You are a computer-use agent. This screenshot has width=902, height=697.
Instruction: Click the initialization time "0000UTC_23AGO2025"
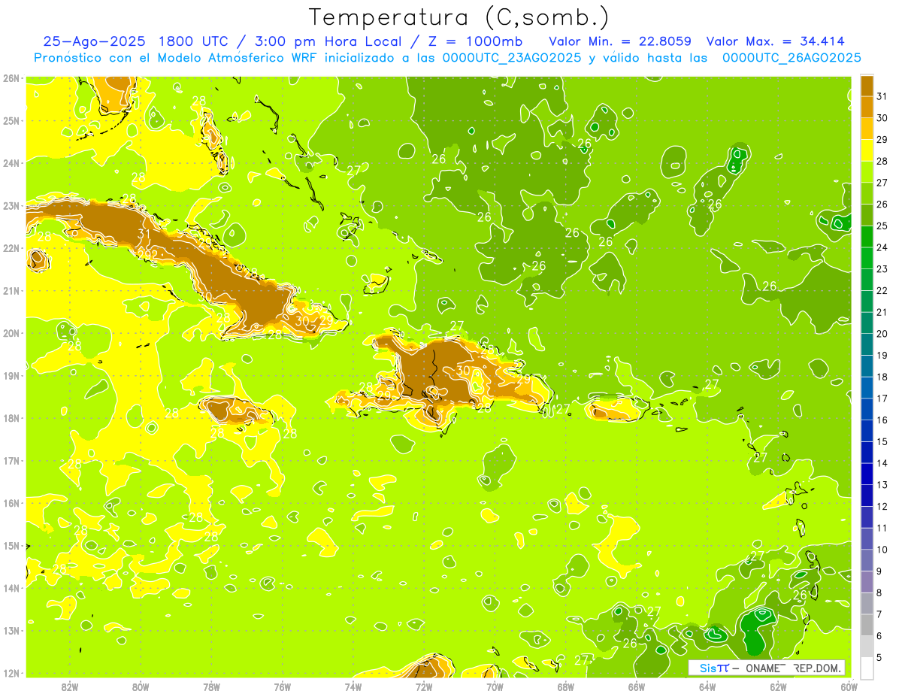[x=511, y=58]
